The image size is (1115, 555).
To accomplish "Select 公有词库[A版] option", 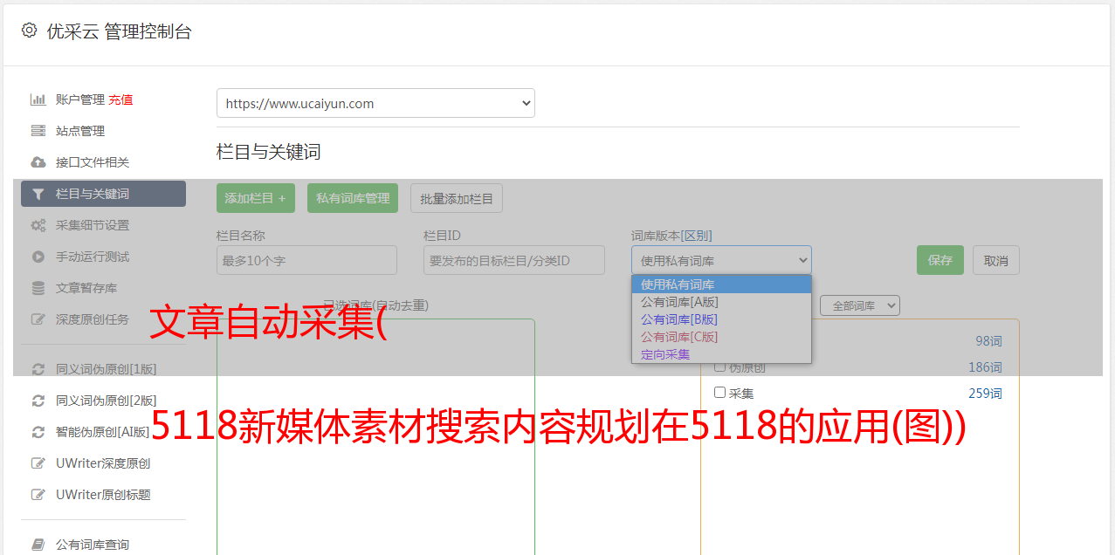I will point(721,302).
